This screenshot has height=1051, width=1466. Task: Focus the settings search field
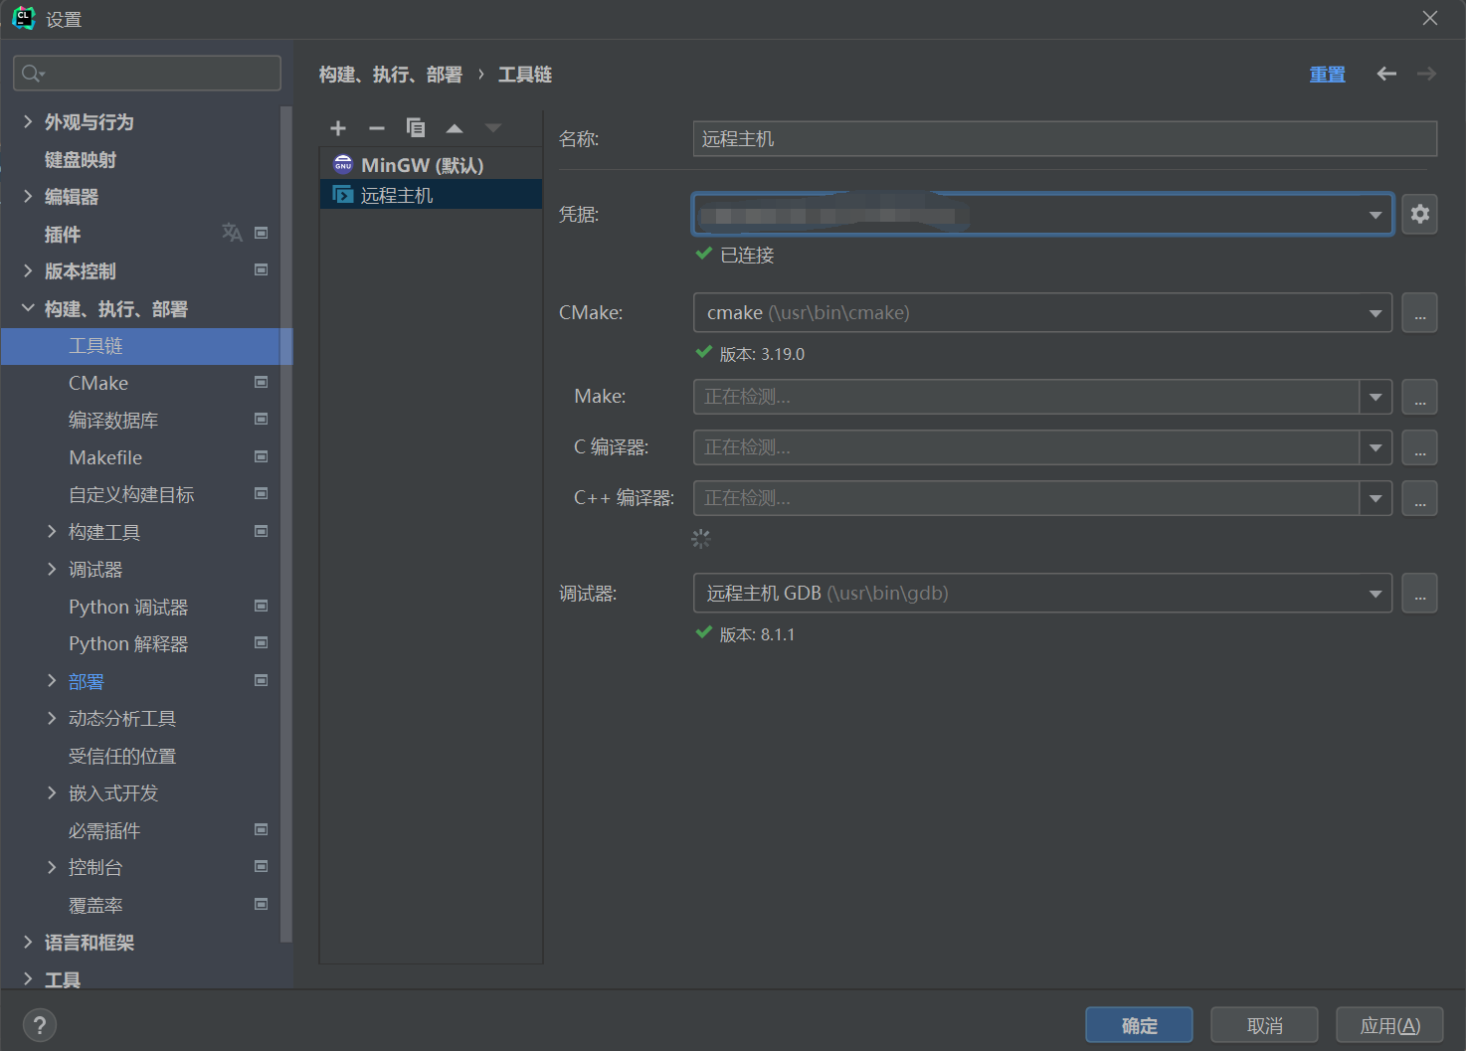coord(147,73)
